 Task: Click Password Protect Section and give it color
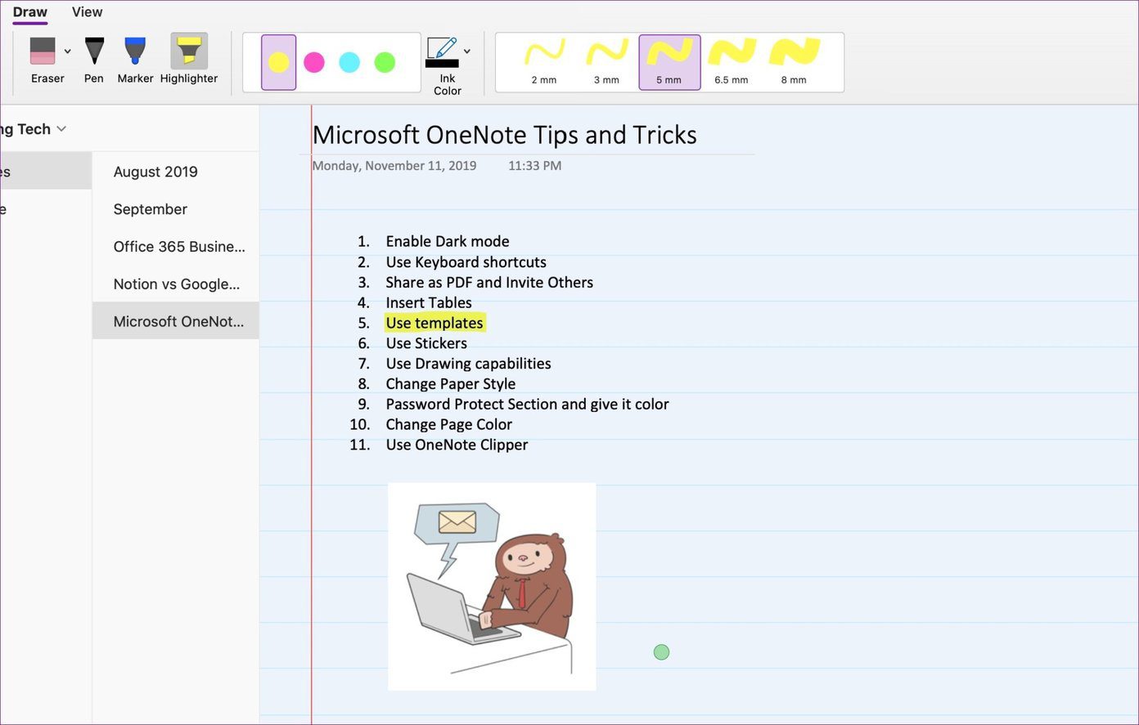(527, 404)
